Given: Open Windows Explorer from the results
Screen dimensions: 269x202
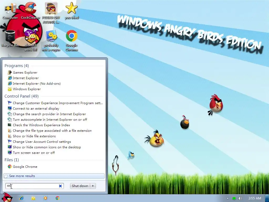Looking at the screenshot, I should (24, 89).
